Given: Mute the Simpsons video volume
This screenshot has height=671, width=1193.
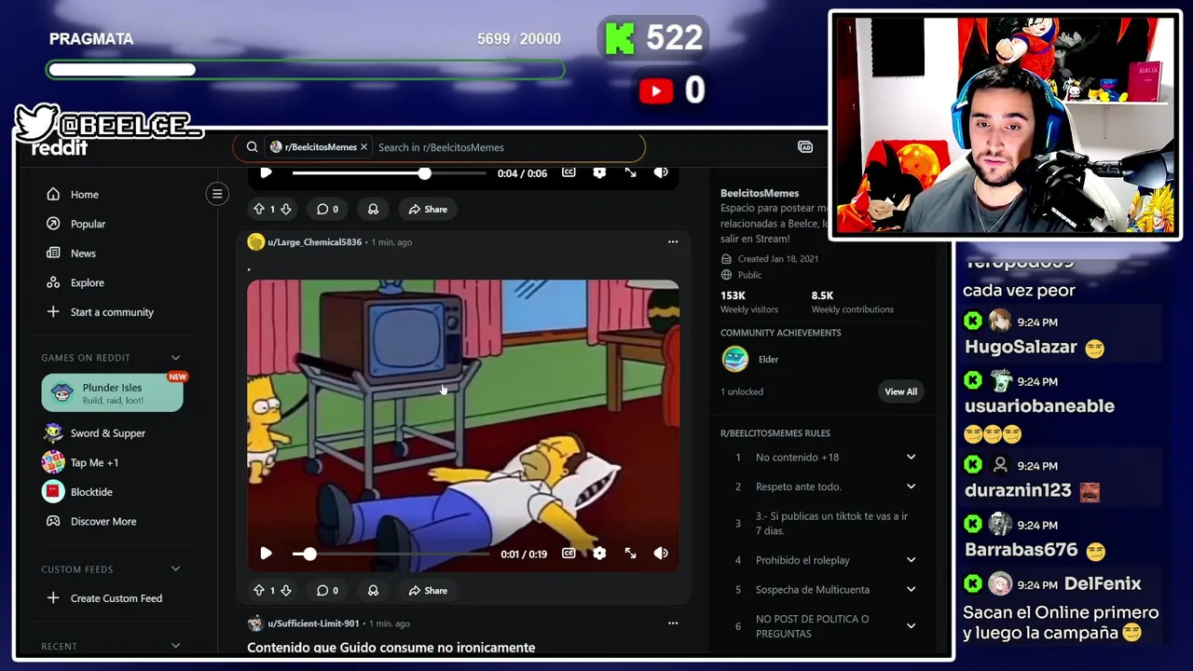Looking at the screenshot, I should (661, 554).
